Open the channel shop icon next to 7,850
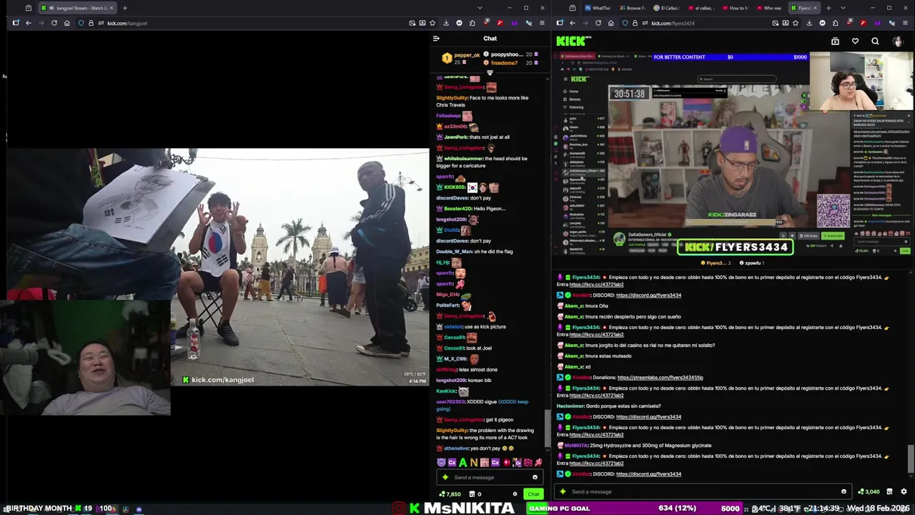The image size is (915, 515). point(472,494)
